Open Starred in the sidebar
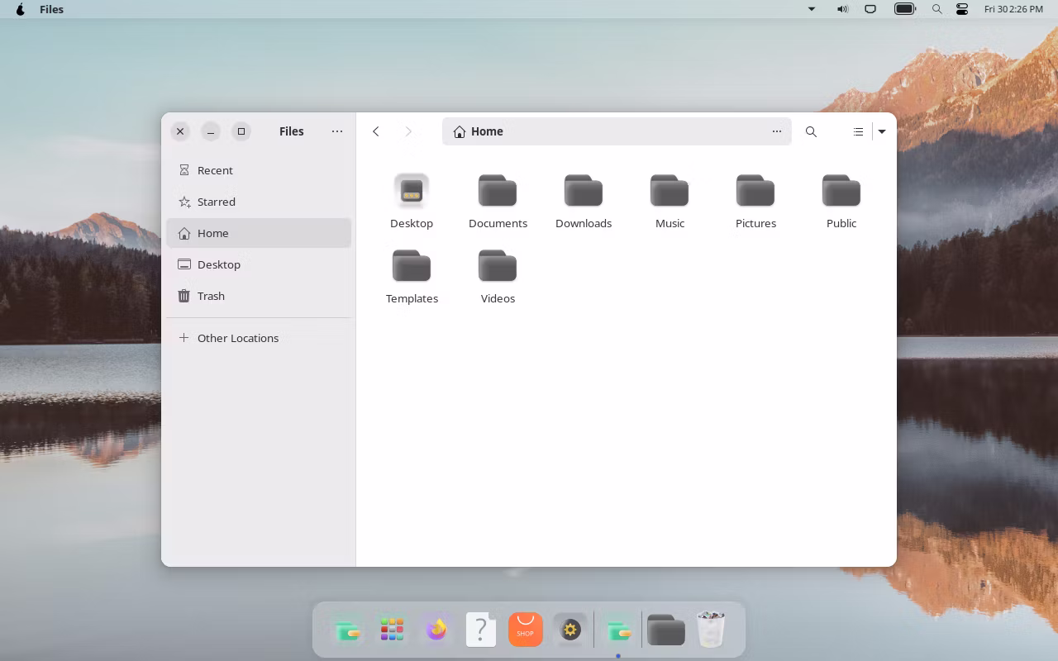The height and width of the screenshot is (661, 1058). coord(216,202)
